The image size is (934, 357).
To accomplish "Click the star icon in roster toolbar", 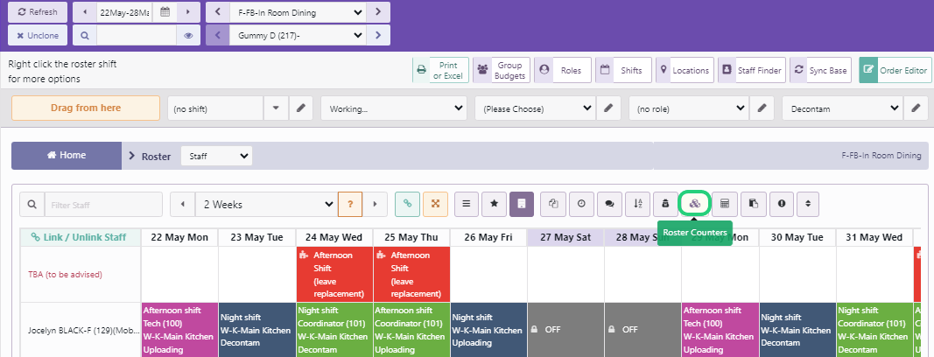I will click(494, 204).
